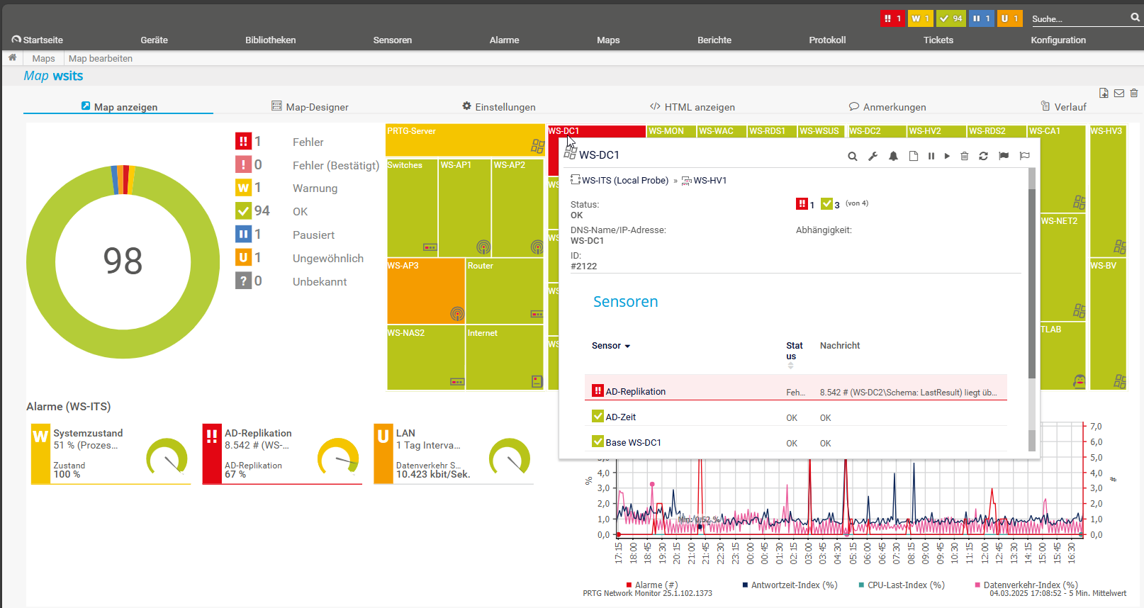1144x608 pixels.
Task: Click red Fehler status icon in legend
Action: [x=244, y=142]
